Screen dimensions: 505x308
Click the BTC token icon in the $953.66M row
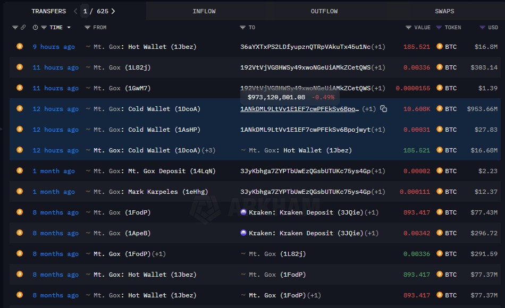440,109
